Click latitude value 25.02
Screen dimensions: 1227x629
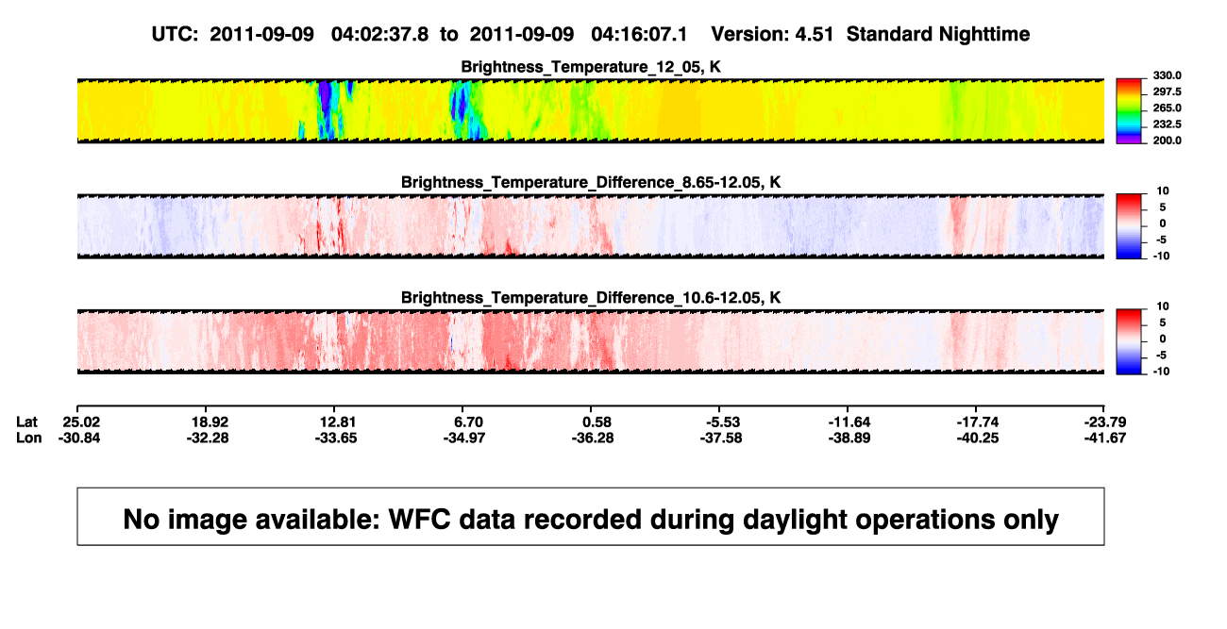(79, 421)
